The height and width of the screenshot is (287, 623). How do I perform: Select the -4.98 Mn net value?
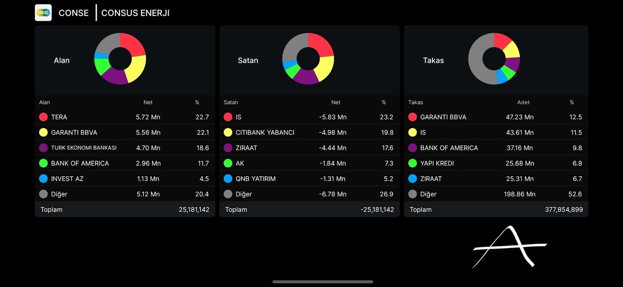[332, 132]
